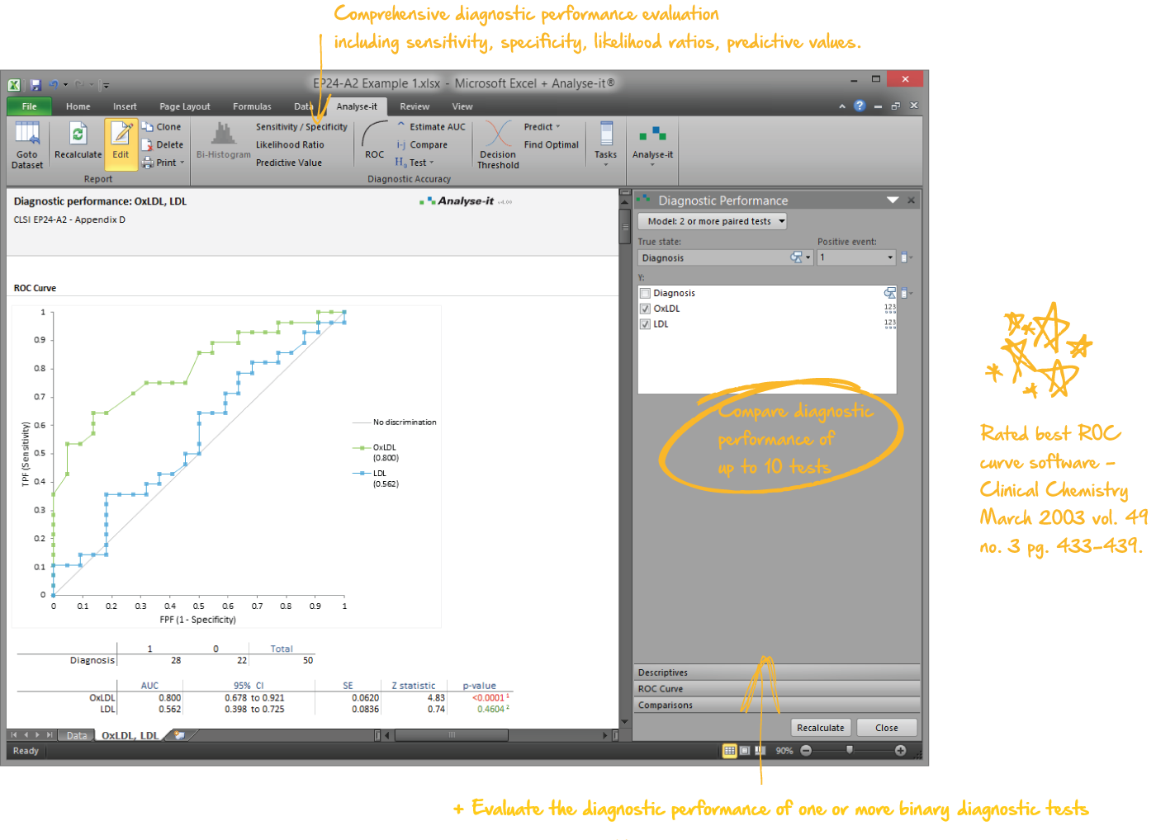This screenshot has width=1156, height=840.
Task: Click the Undo icon in quick access toolbar
Action: 54,84
